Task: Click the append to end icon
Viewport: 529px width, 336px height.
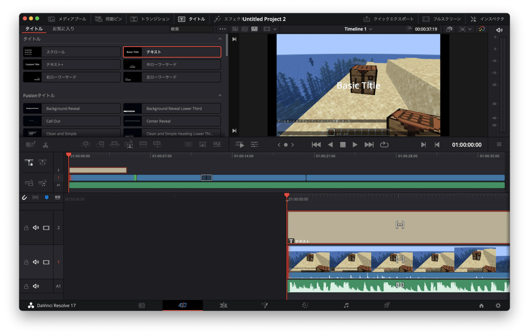Action: pos(100,144)
